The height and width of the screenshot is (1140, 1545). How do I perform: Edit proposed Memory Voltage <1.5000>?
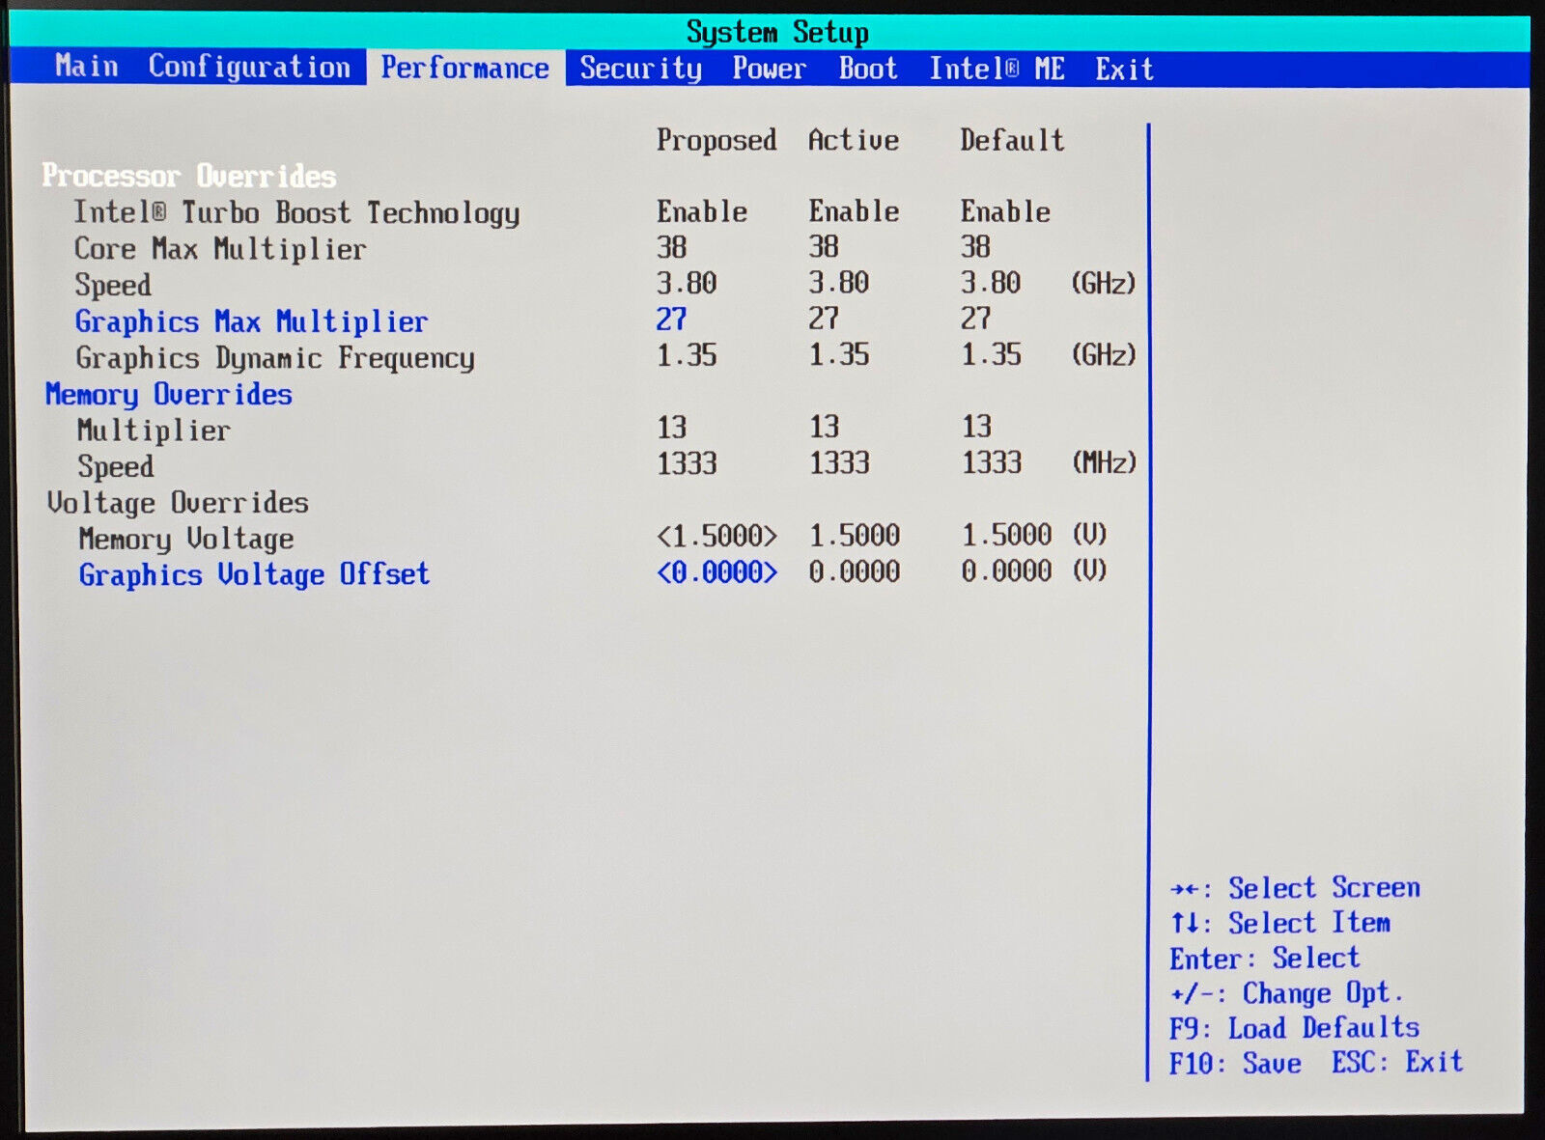pos(716,536)
